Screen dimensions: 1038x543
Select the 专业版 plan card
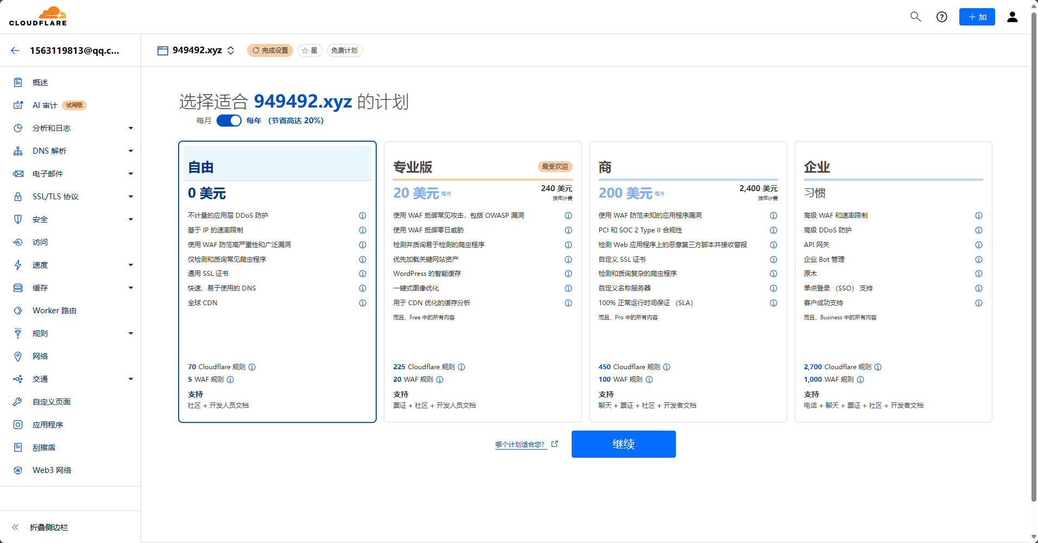point(483,282)
